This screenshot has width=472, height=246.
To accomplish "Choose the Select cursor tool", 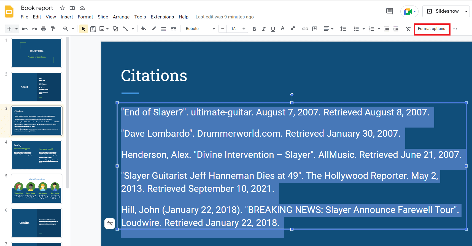I will (x=83, y=29).
